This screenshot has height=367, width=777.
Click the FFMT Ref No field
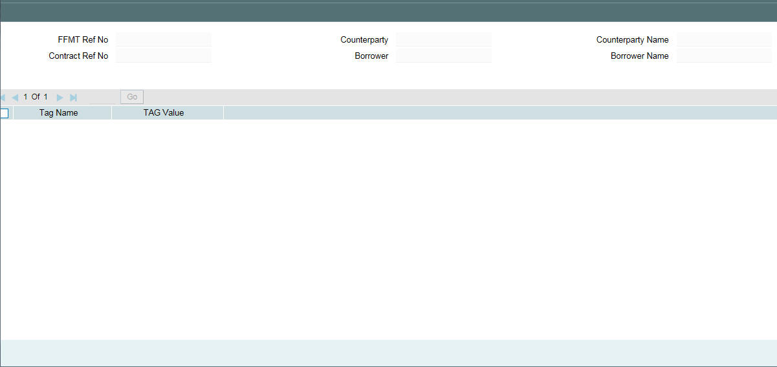point(164,39)
